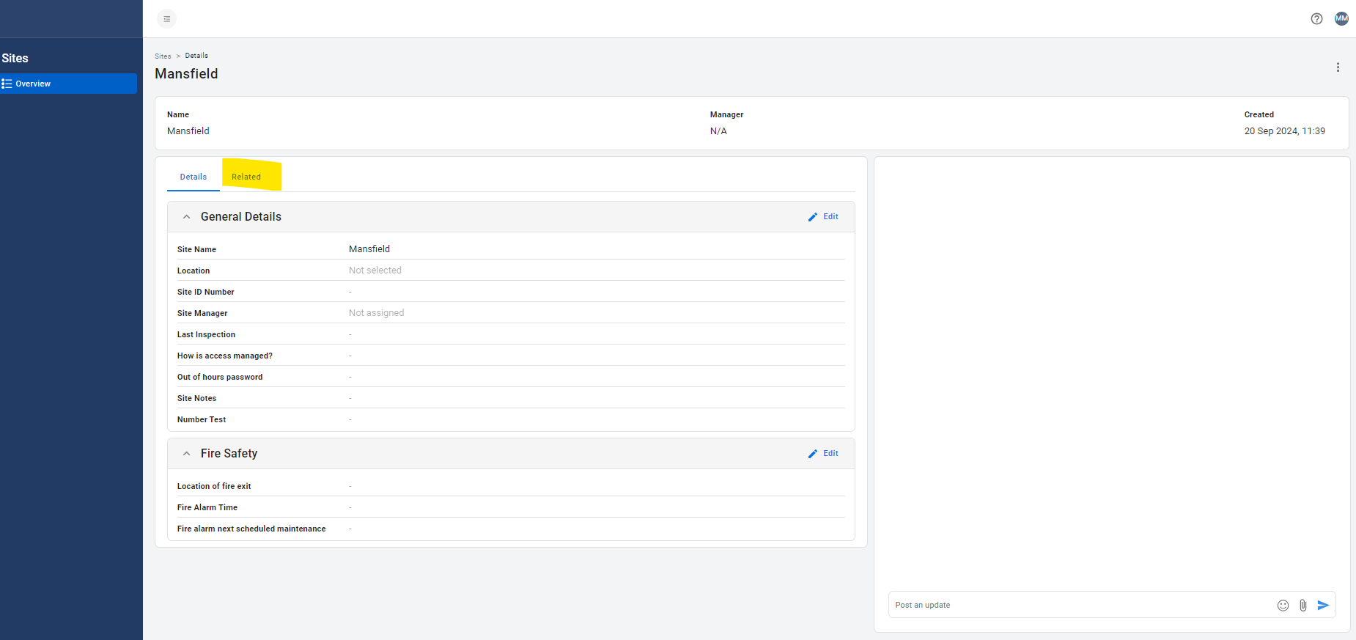Attach a file with the paperclip icon

pos(1302,606)
